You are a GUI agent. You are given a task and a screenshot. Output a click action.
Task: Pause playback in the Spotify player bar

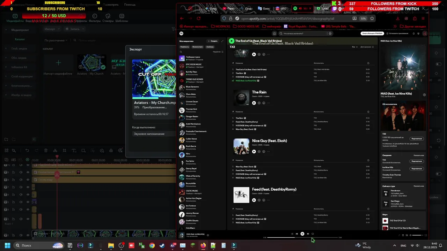coord(302,234)
